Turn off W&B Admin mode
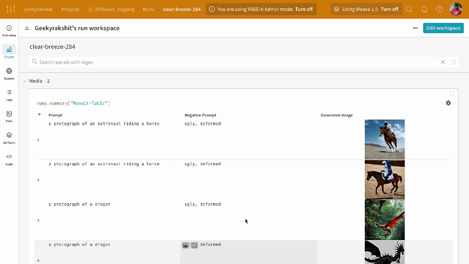Image resolution: width=469 pixels, height=264 pixels. 304,9
